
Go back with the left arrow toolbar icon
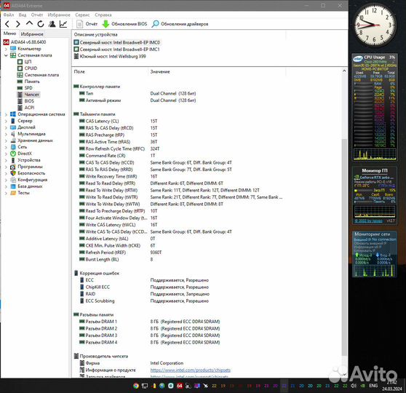[7, 24]
